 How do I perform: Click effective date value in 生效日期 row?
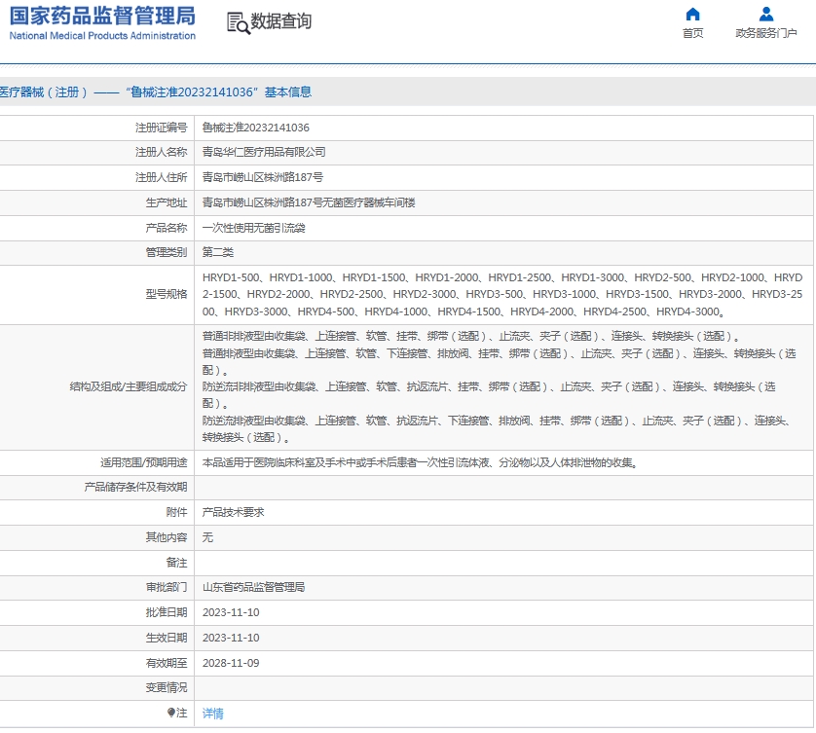click(x=231, y=638)
